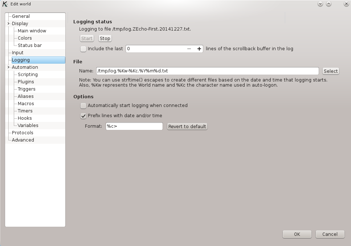Open the Colors settings page

coord(24,38)
